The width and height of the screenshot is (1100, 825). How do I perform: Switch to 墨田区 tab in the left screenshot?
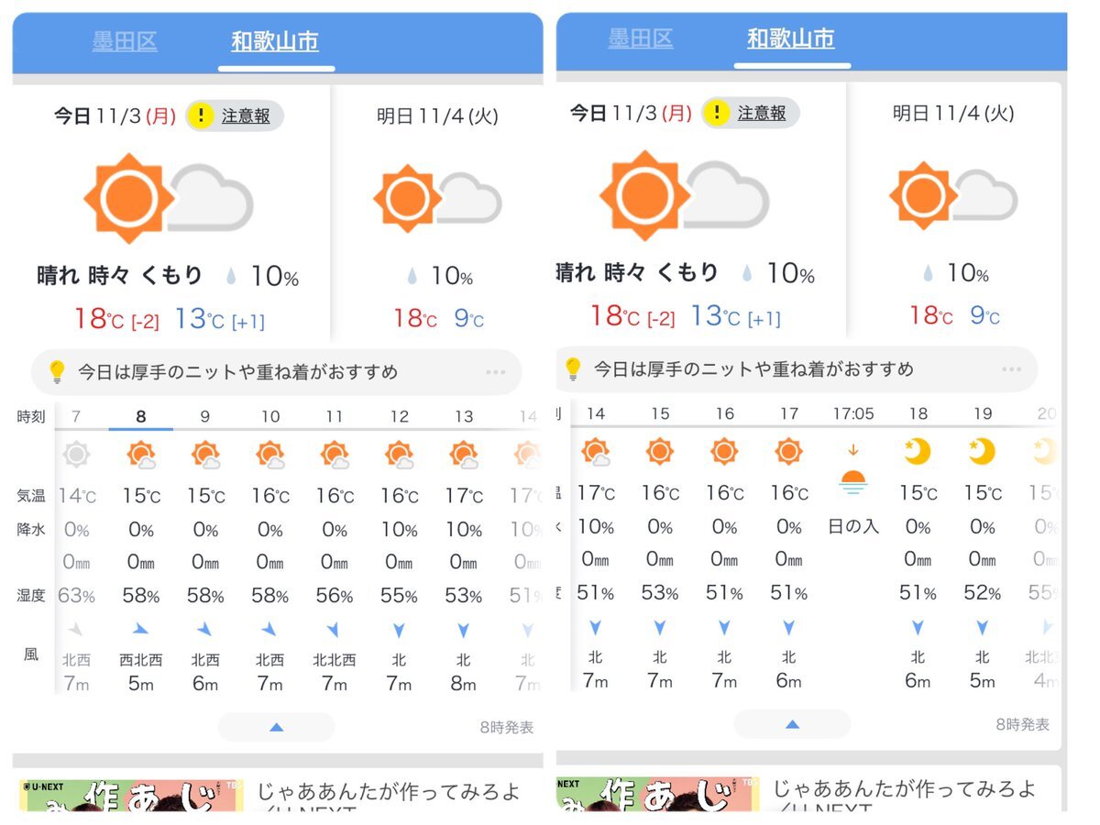coord(125,42)
